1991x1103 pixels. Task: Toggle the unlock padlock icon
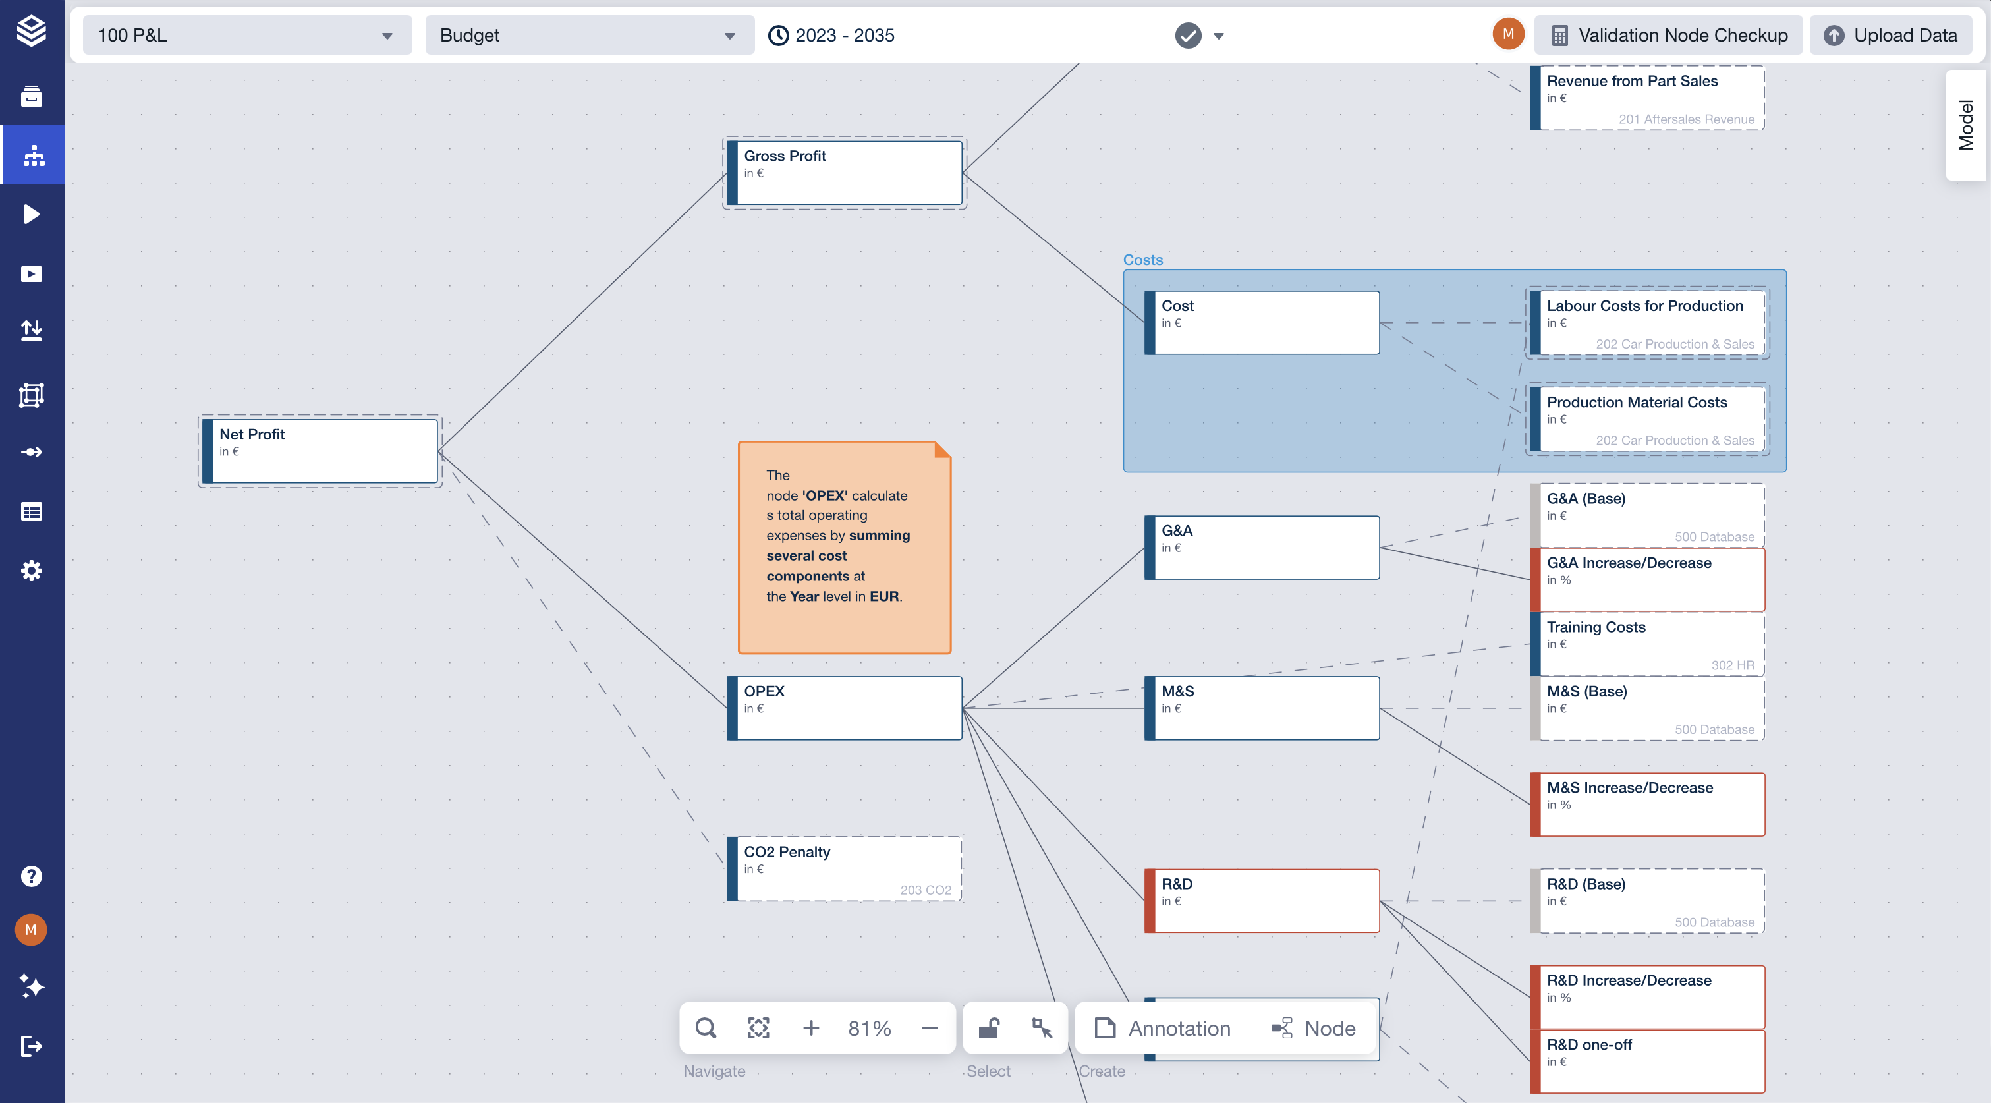click(x=988, y=1028)
